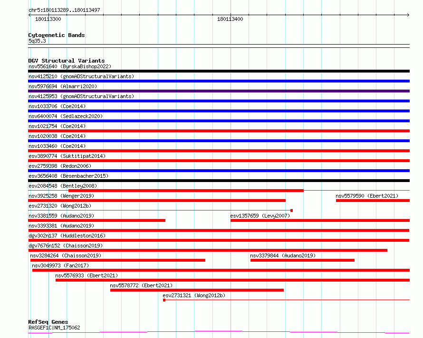Click the nsv5976694 (Almarri2020) label
The height and width of the screenshot is (338, 423).
tap(63, 86)
